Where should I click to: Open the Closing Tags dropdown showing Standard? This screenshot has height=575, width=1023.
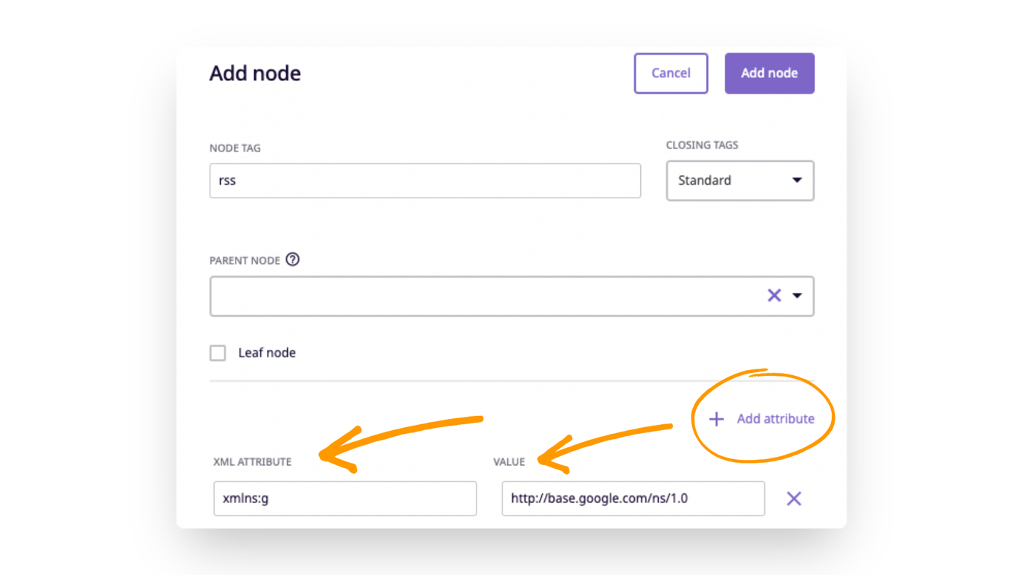[x=740, y=181]
